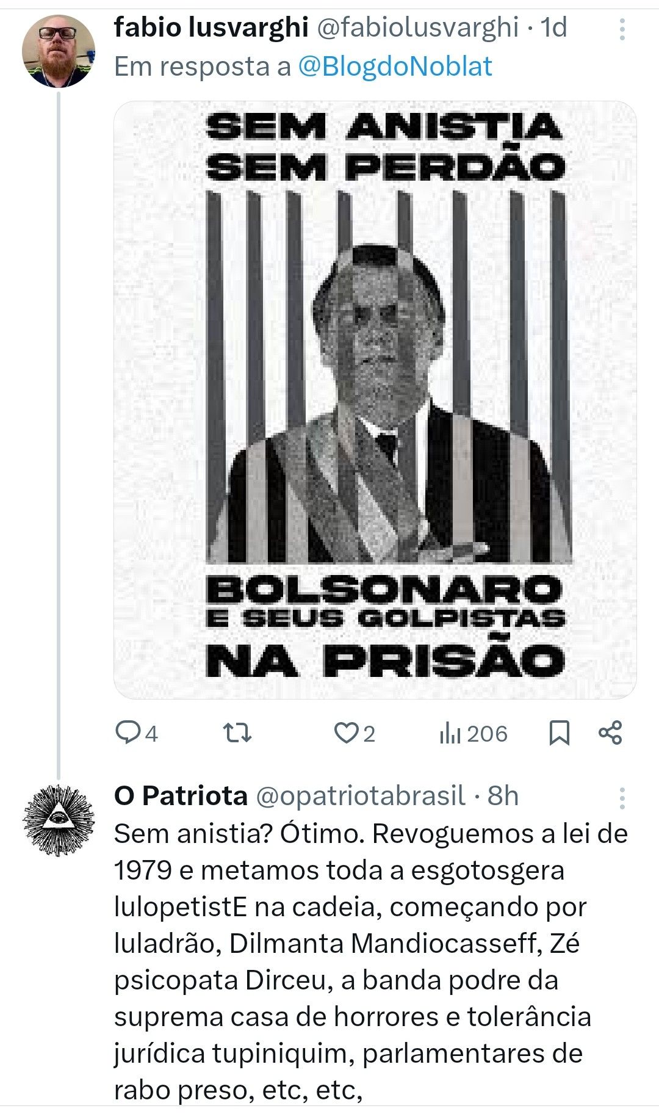
Task: Expand the 'Sem Anistia' poster image
Action: click(375, 400)
